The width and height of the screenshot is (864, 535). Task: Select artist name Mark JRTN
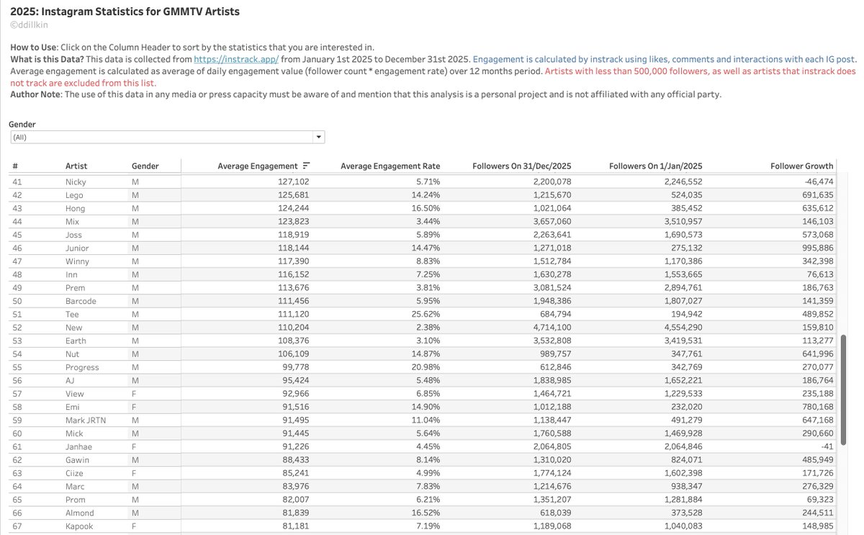coord(86,421)
